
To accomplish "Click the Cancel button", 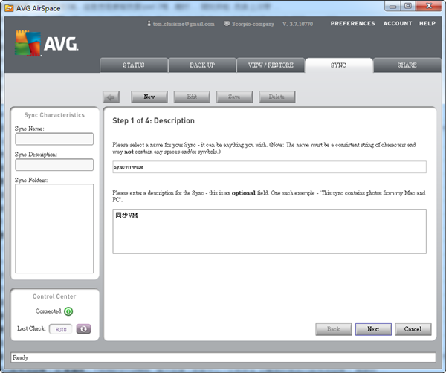I will click(x=413, y=329).
